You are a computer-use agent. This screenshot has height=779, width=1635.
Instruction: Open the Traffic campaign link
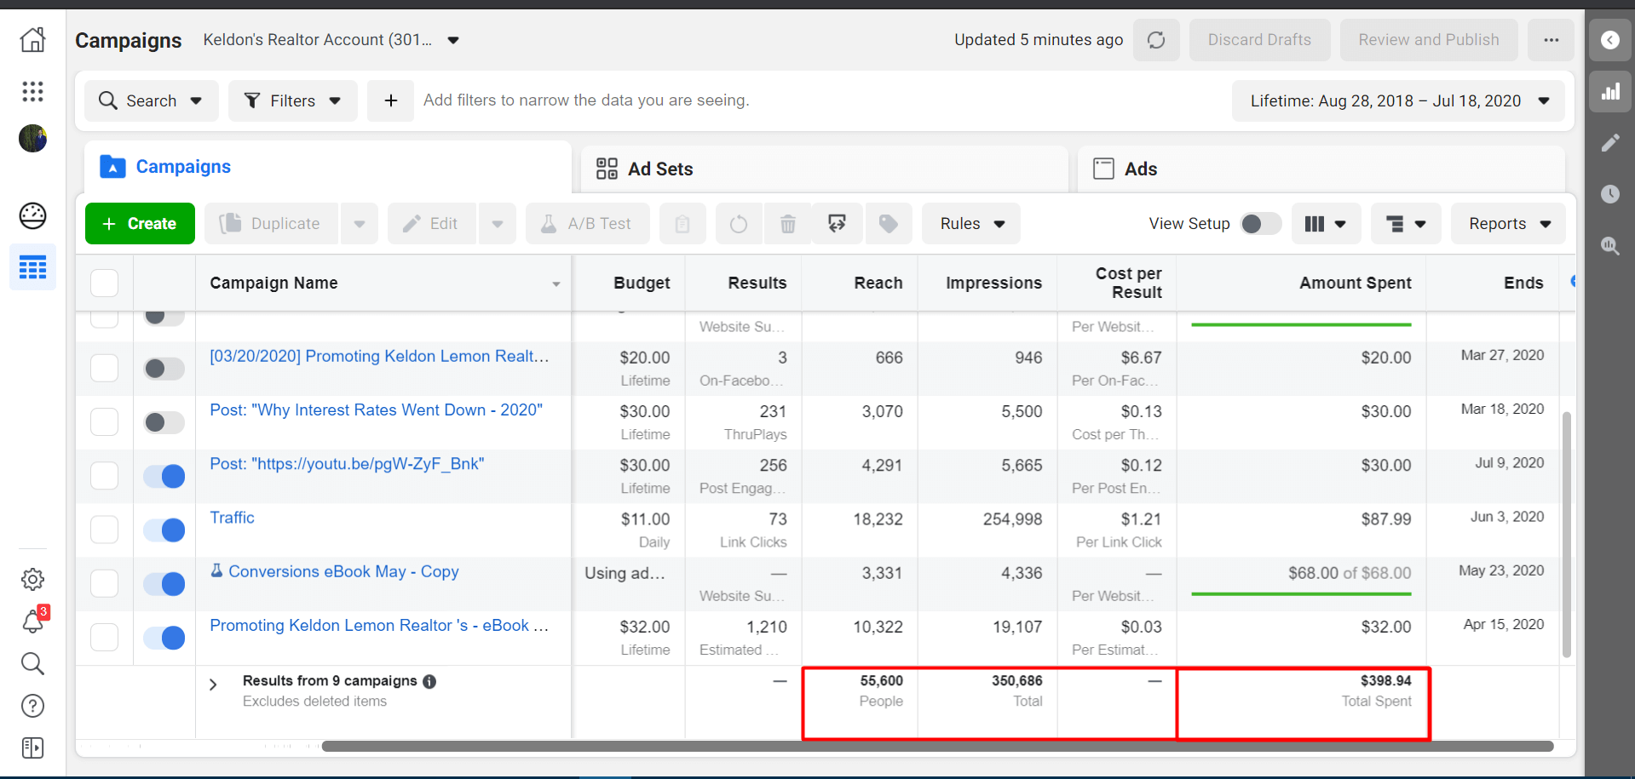[x=232, y=518]
